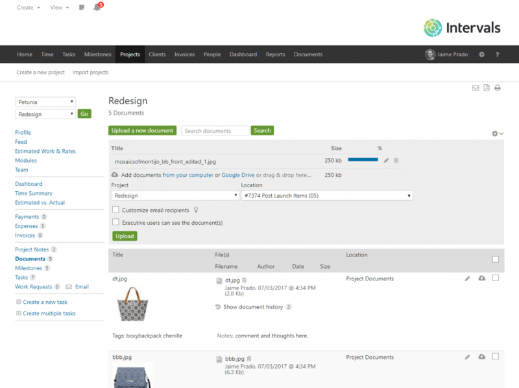Image resolution: width=519 pixels, height=388 pixels.
Task: Click Import projects link
Action: (x=90, y=72)
